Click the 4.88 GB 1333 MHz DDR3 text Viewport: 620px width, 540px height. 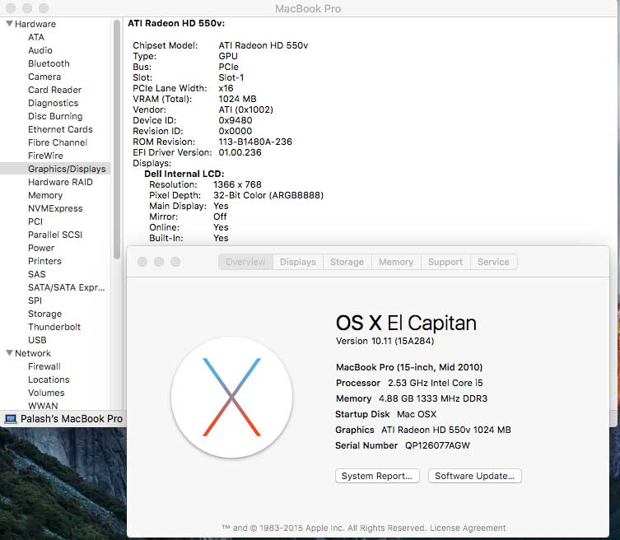coord(433,398)
